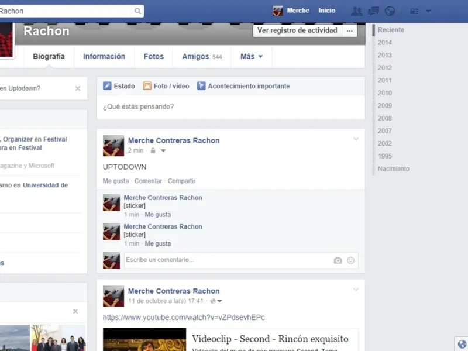Jump to 1995 in timeline
This screenshot has height=351, width=468.
[x=384, y=156]
